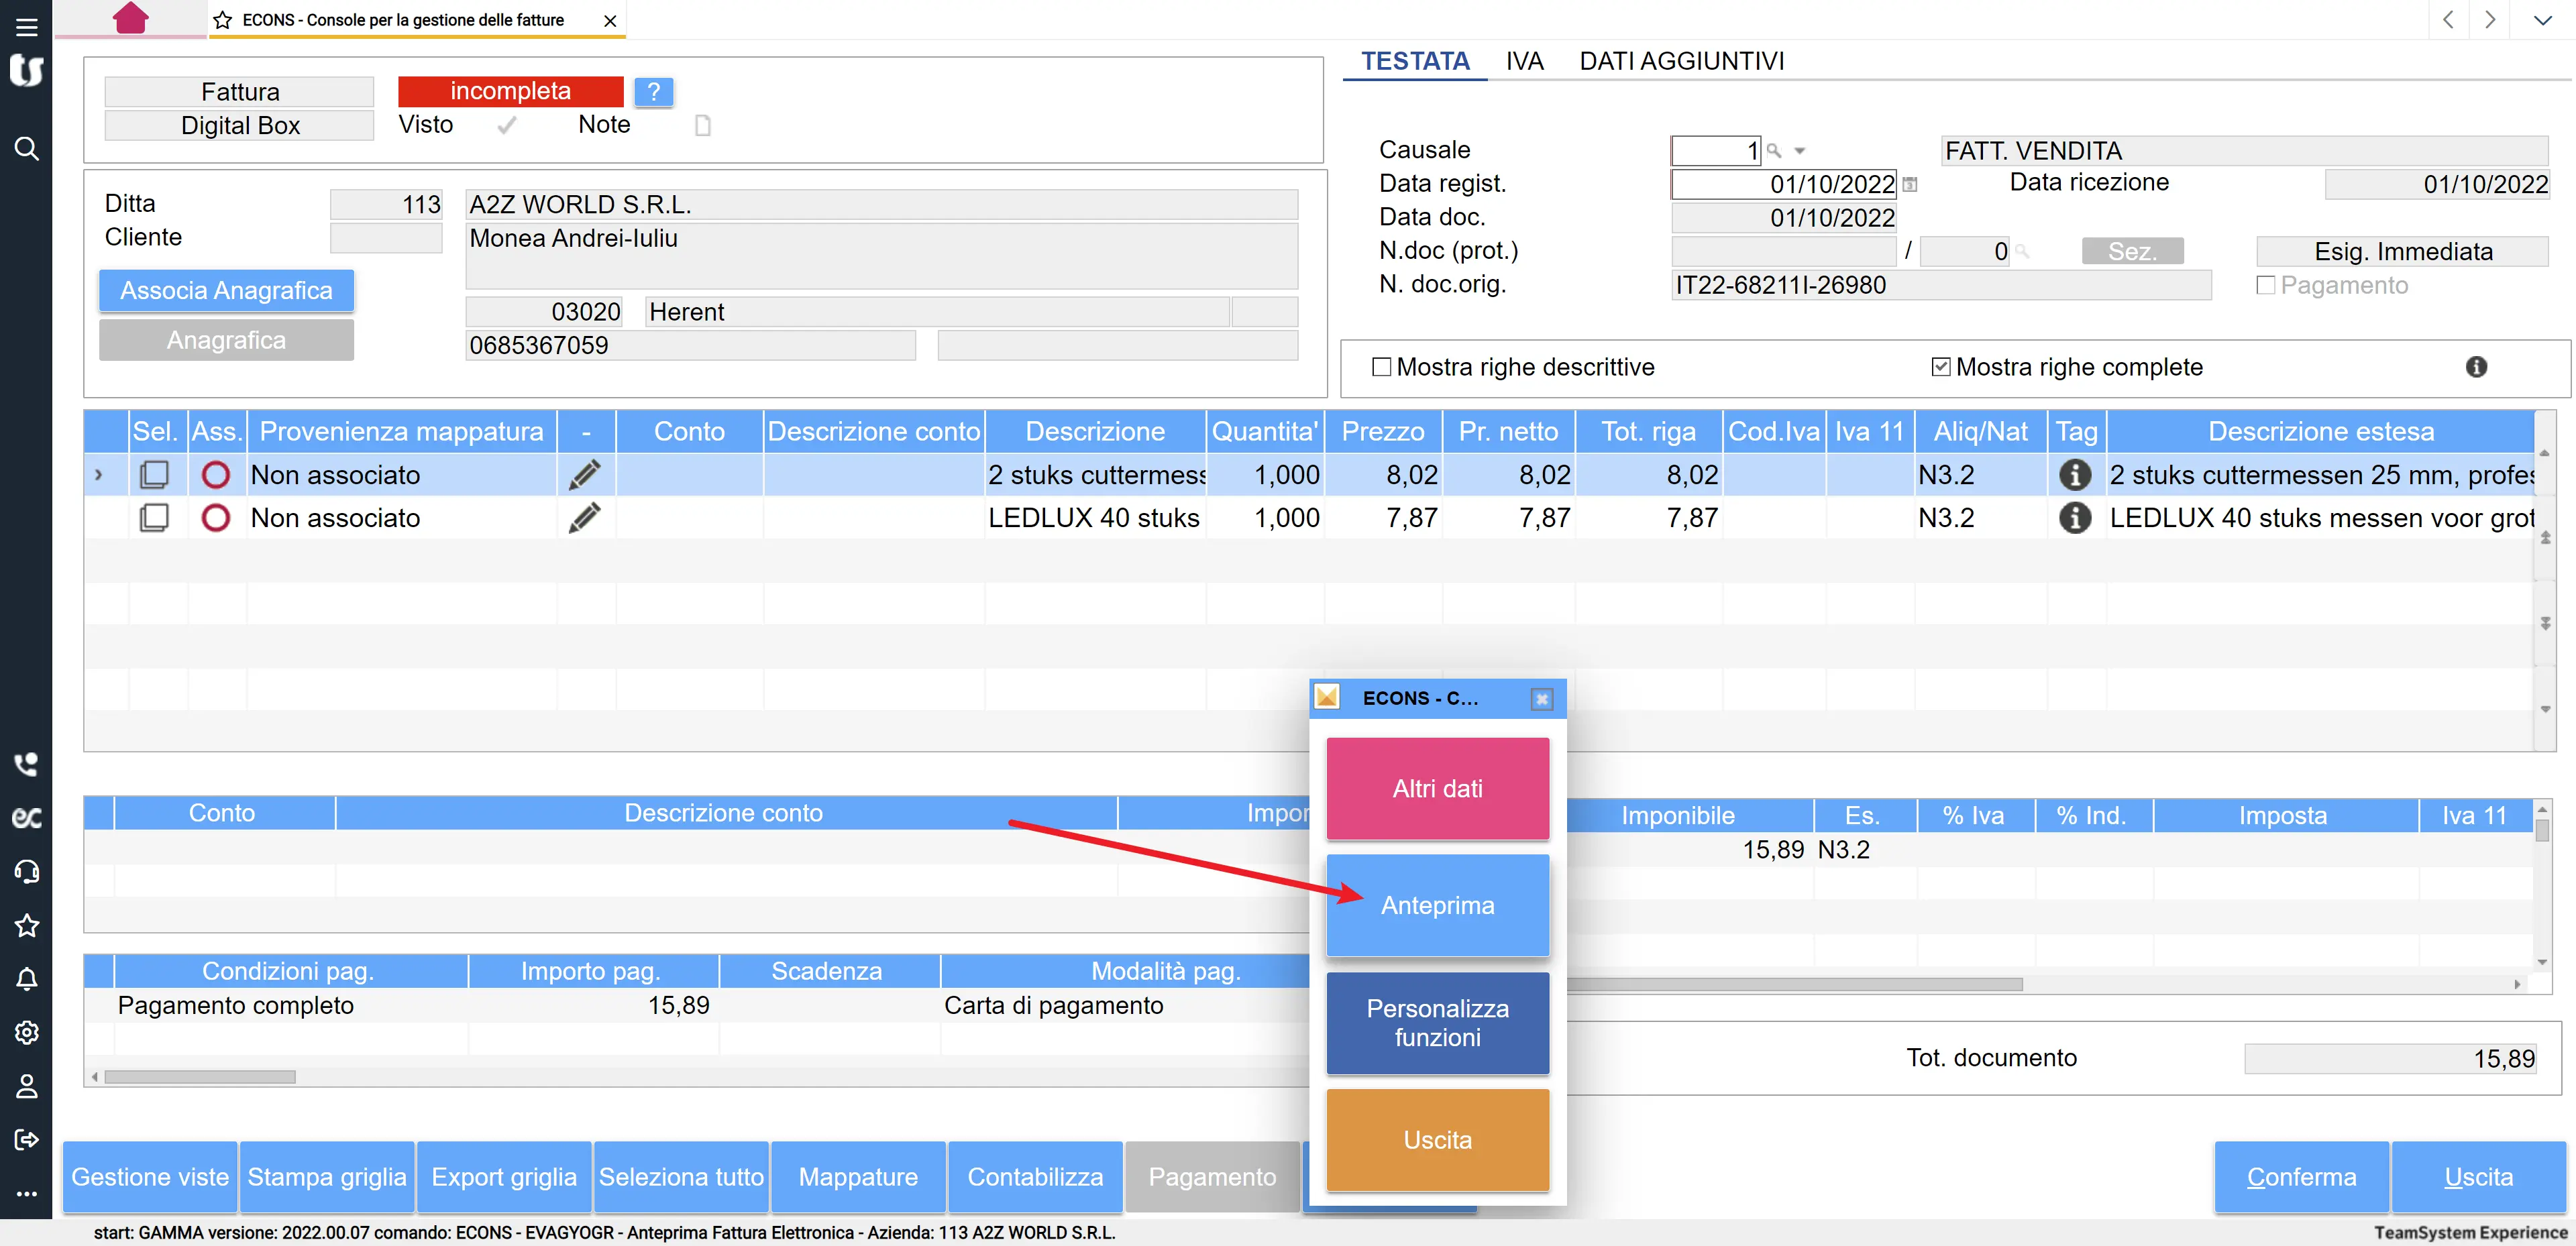Image resolution: width=2576 pixels, height=1246 pixels.
Task: Click the Anteprima button in popup
Action: 1437,905
